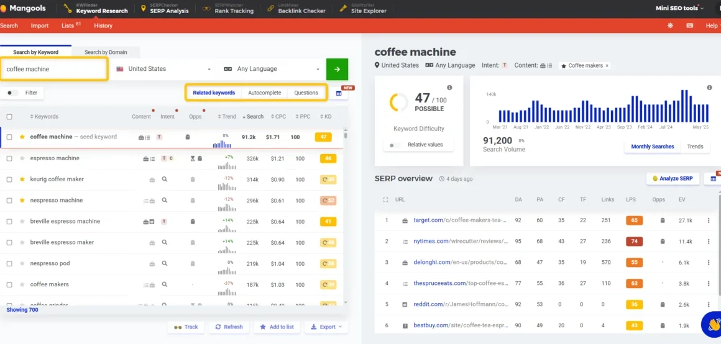
Task: Click the Track button
Action: 186,327
